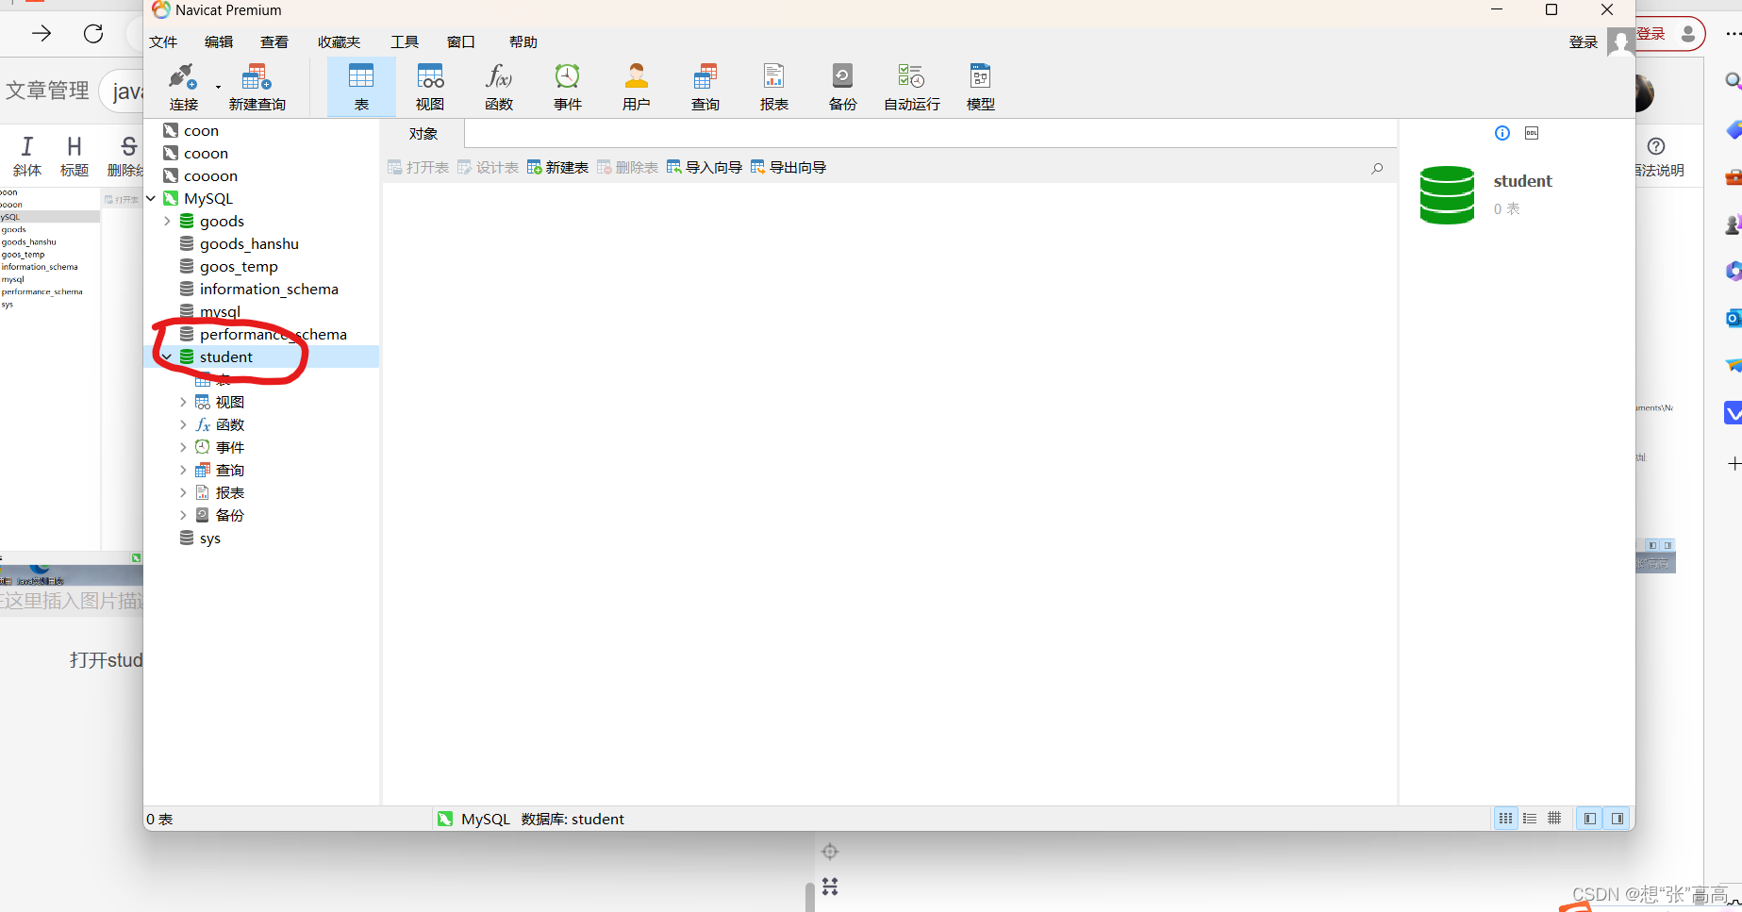Expand the 事件 node under student

tap(183, 448)
